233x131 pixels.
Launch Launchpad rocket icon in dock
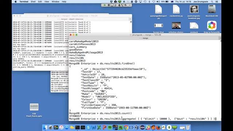[51, 127]
